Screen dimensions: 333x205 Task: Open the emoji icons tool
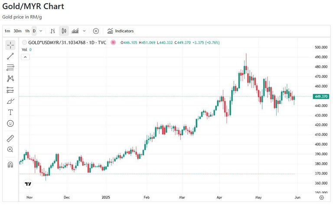(10, 123)
